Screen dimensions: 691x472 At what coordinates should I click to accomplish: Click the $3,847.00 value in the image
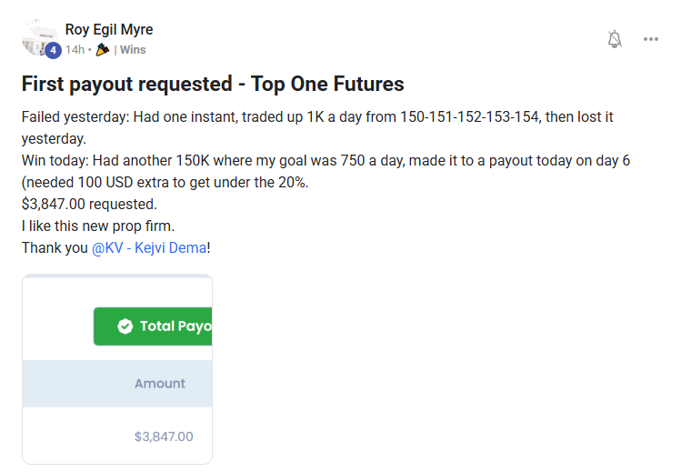point(164,437)
